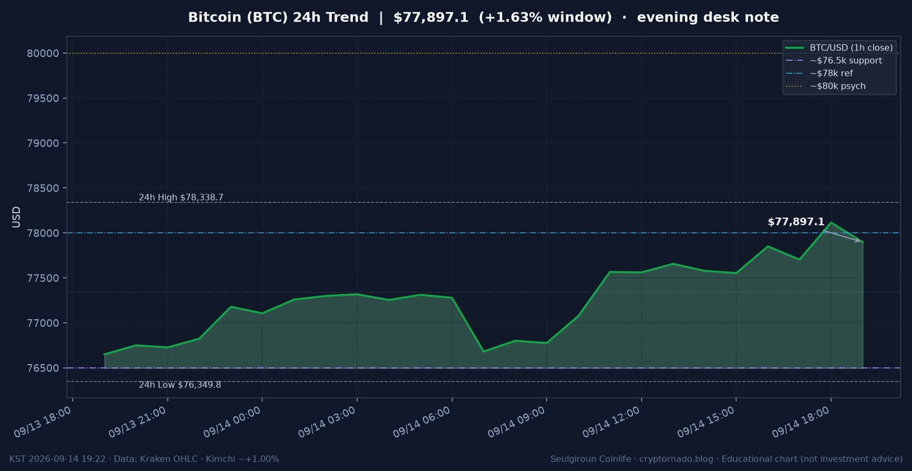
Task: Select the BTC/USD (1h close) legend entry
Action: (839, 48)
